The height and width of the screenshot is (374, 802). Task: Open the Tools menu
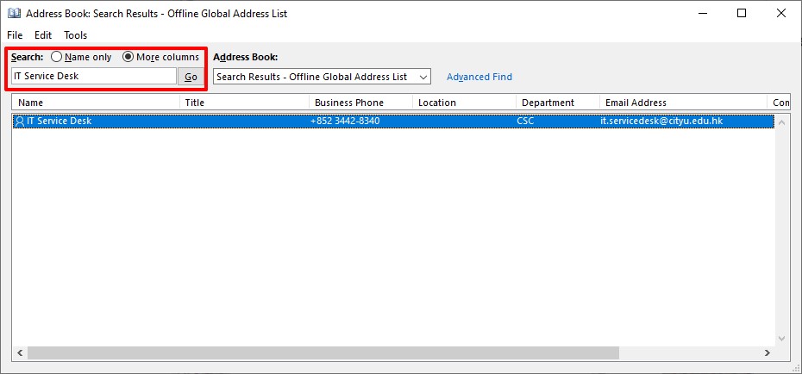click(76, 35)
